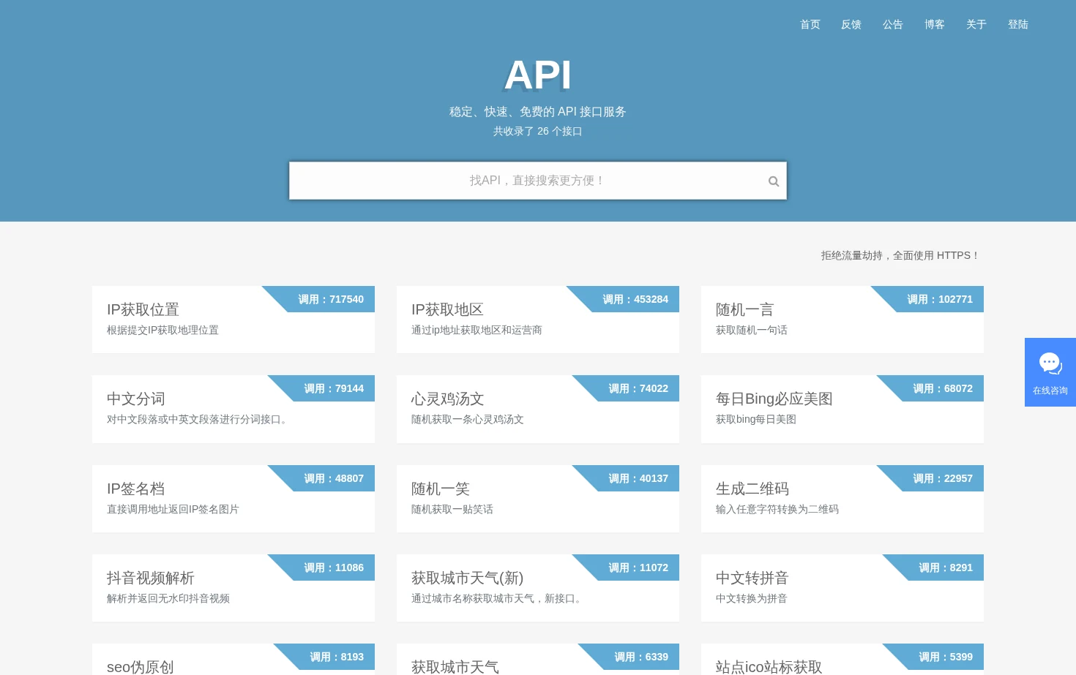
Task: Open the 反馈 navigation item
Action: point(851,25)
